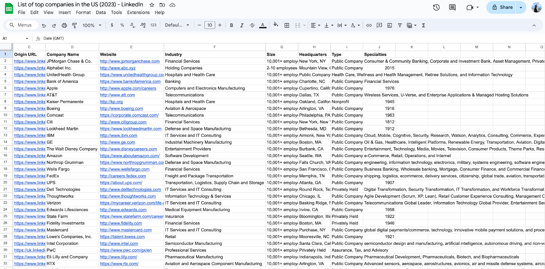Open the Extensions menu
The height and width of the screenshot is (269, 545).
pos(138,12)
